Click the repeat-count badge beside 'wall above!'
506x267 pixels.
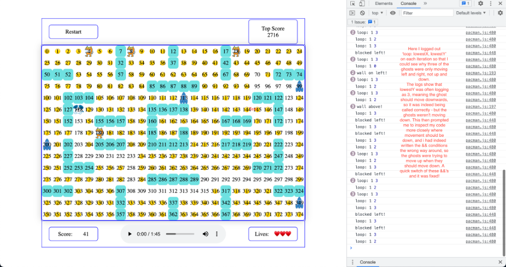coord(352,106)
